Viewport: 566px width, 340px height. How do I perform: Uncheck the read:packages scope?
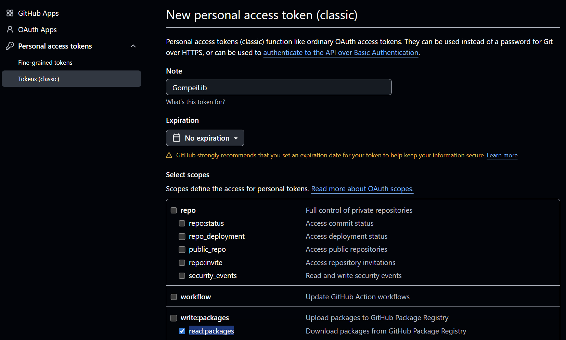tap(182, 331)
